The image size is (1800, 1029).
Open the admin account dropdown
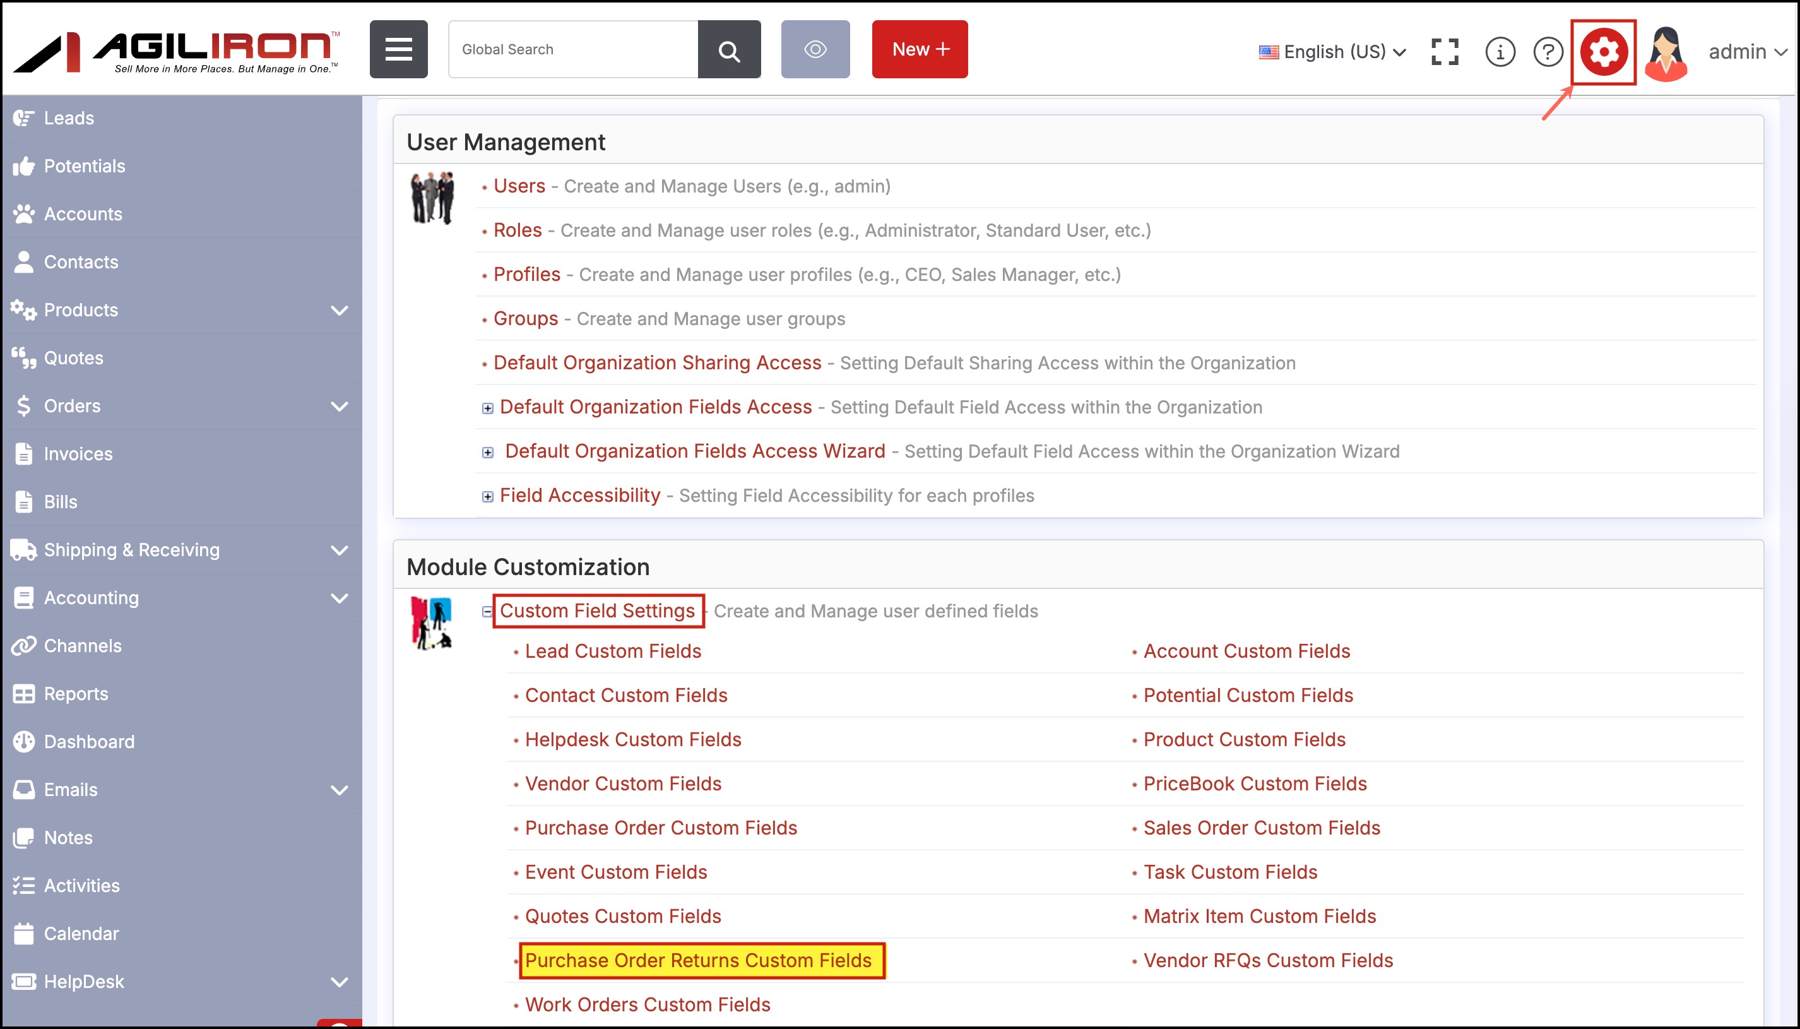pyautogui.click(x=1748, y=52)
